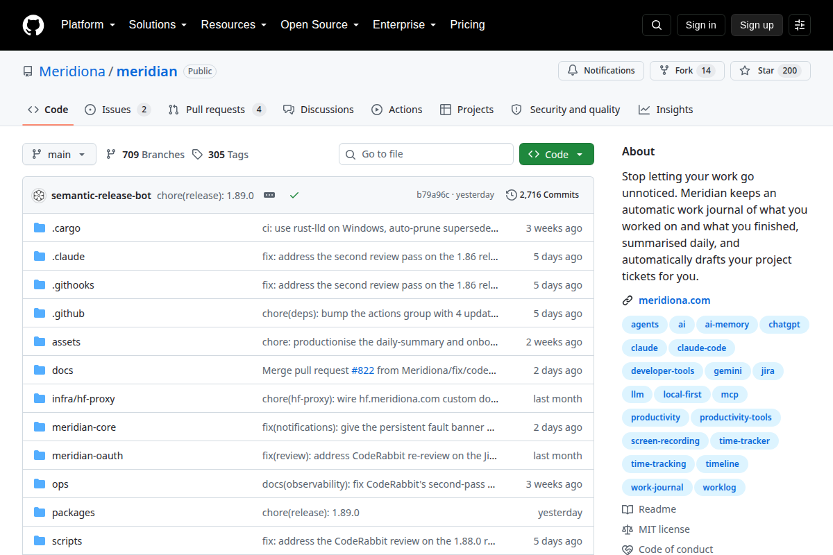Image resolution: width=833 pixels, height=555 pixels.
Task: Open the meridian-oauth folder name
Action: point(87,456)
